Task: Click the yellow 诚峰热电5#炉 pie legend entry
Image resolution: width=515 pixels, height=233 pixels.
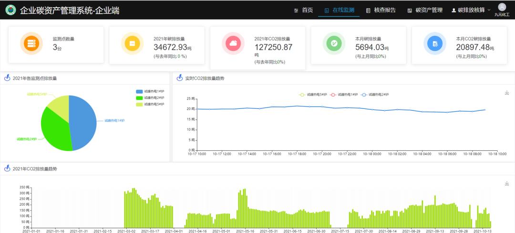Action: [150, 104]
